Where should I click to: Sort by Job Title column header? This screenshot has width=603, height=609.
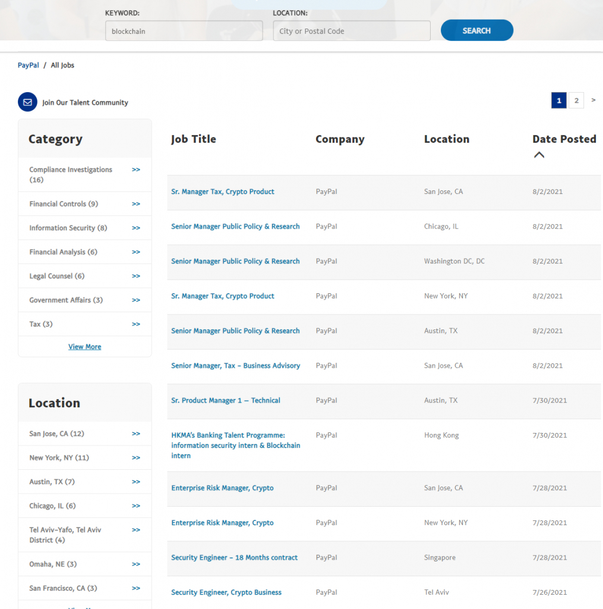(x=194, y=139)
